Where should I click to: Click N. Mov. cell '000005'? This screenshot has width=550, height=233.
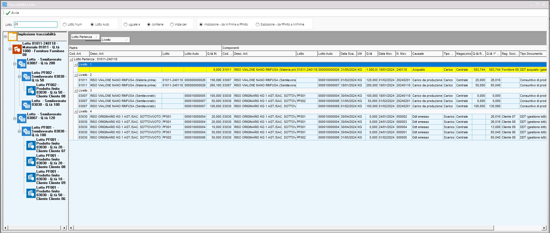click(403, 138)
